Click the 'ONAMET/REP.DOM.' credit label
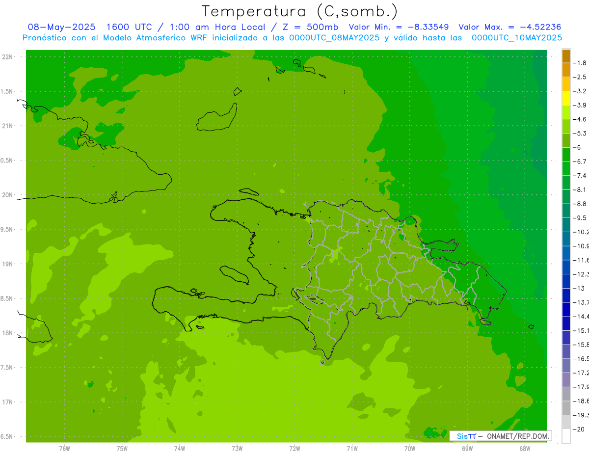This screenshot has width=589, height=455. pyautogui.click(x=517, y=436)
